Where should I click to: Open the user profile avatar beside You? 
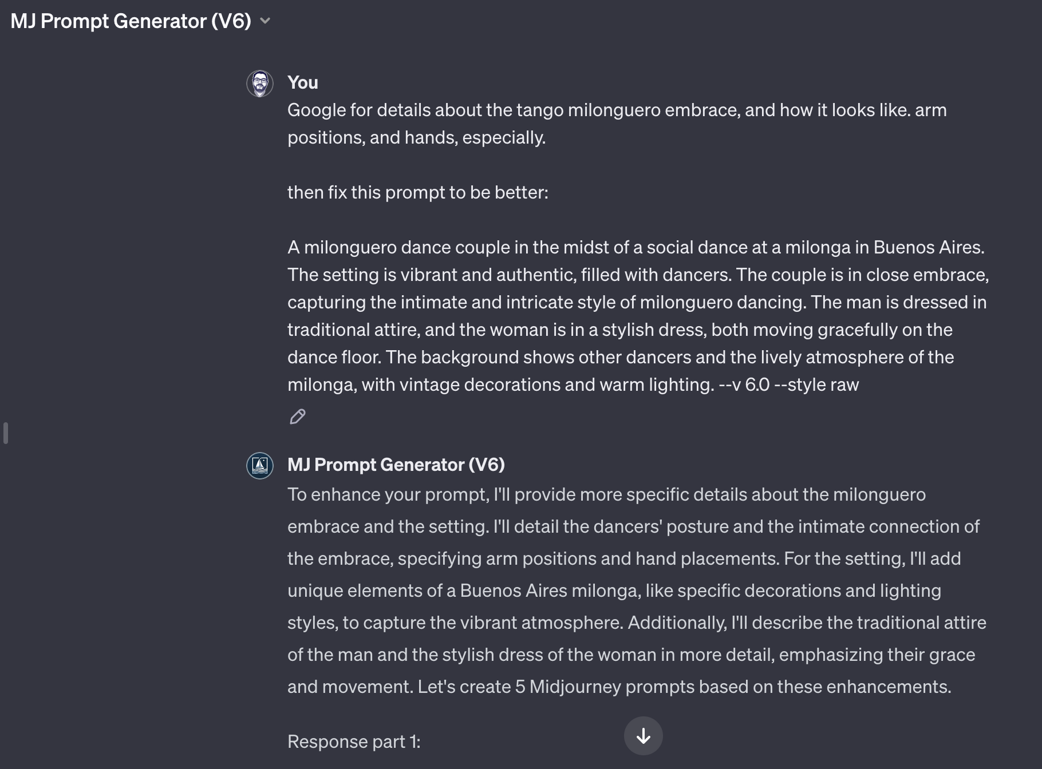[x=260, y=84]
